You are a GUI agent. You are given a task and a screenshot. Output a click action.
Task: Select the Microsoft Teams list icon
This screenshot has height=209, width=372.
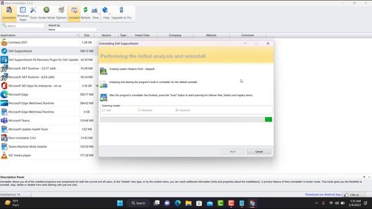(x=4, y=120)
